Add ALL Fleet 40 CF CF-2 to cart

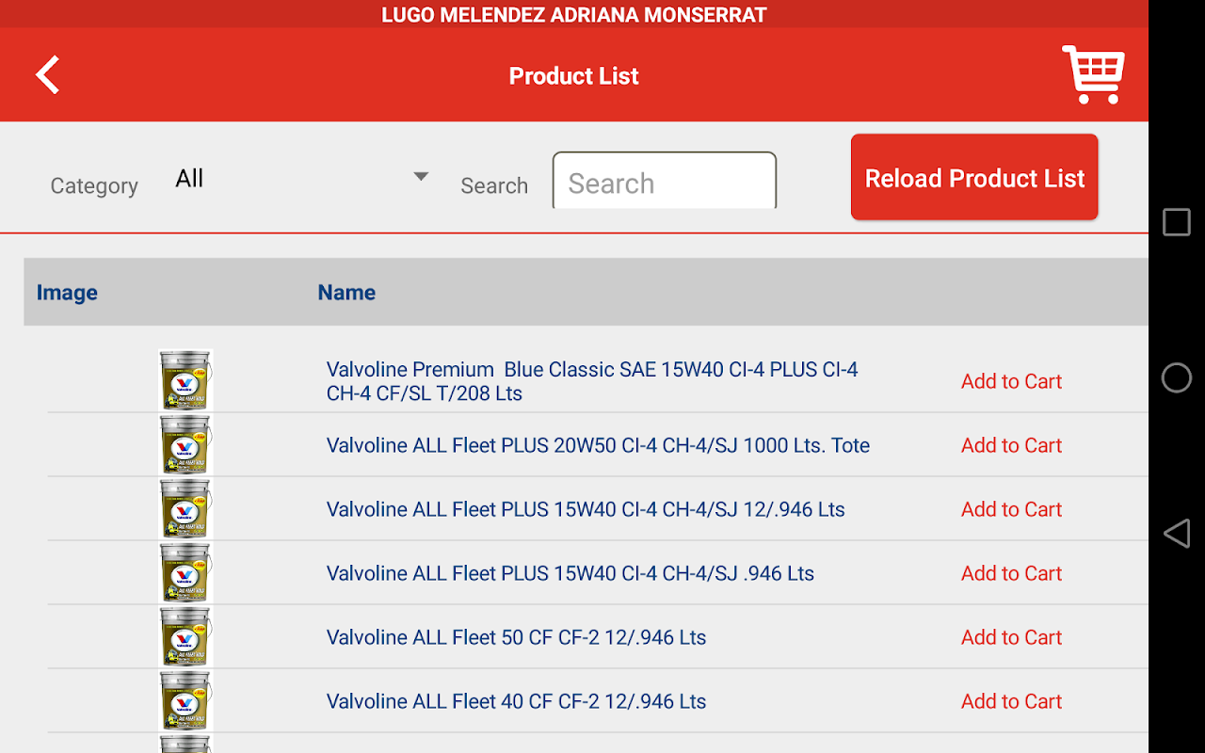(1011, 701)
